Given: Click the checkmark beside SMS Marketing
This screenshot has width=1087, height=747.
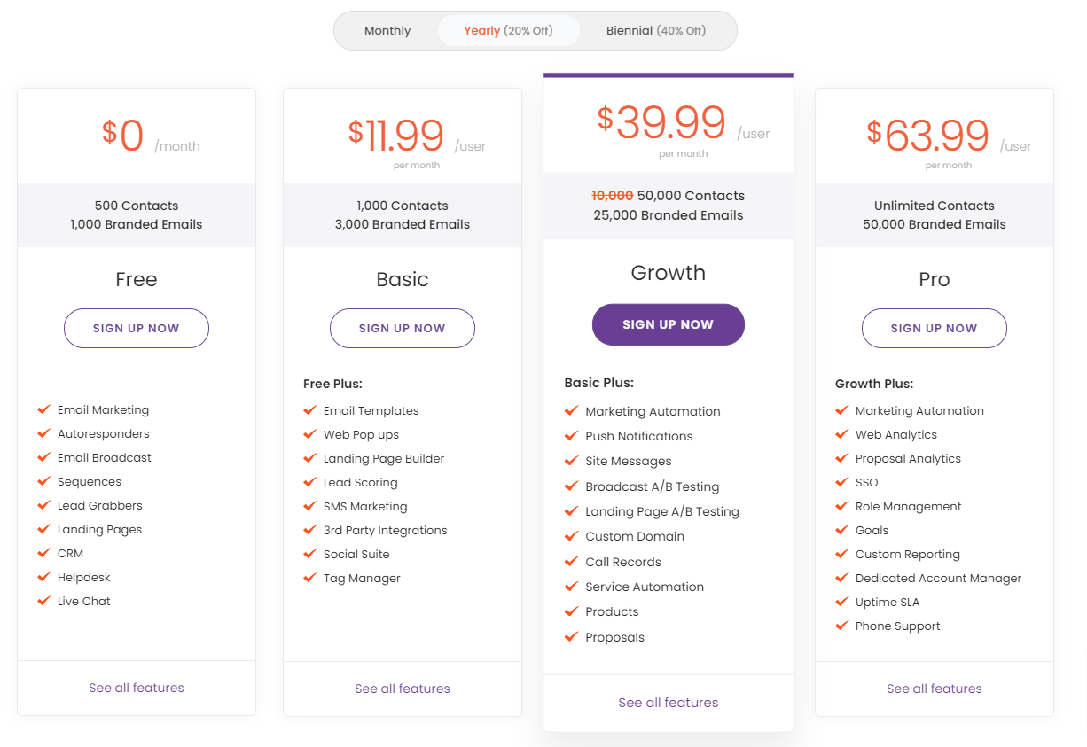Looking at the screenshot, I should pyautogui.click(x=309, y=506).
